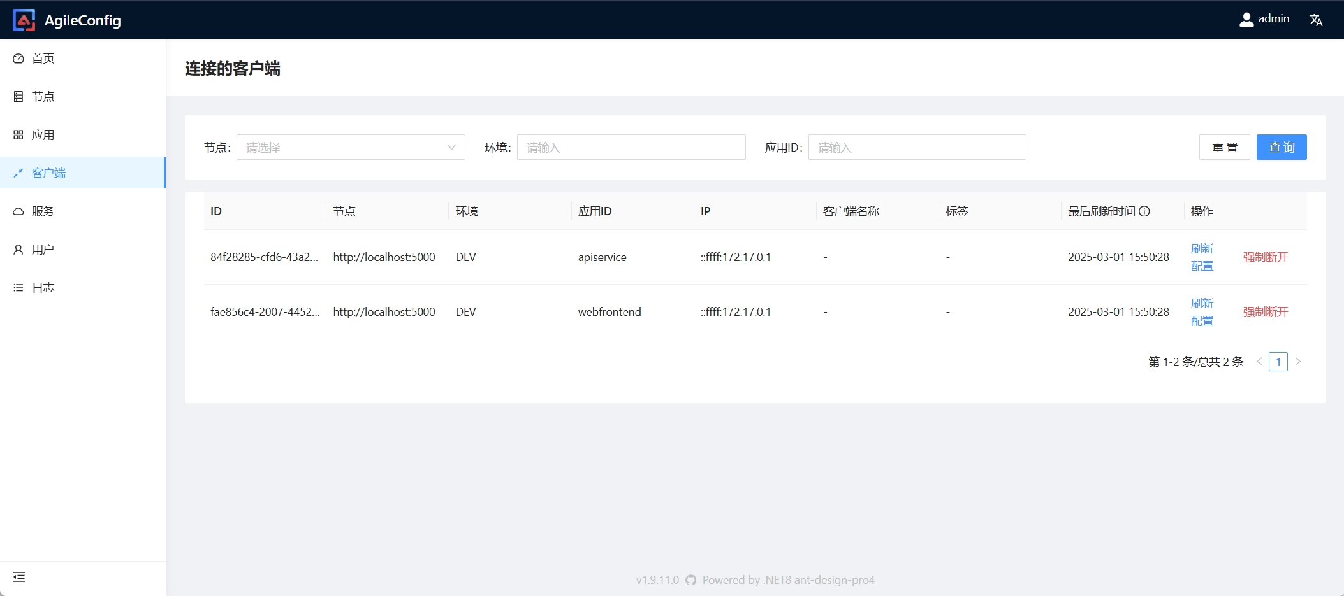
Task: Open the 应用 menu item
Action: tap(43, 135)
